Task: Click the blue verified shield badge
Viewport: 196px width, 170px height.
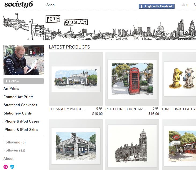Action: [x=12, y=167]
